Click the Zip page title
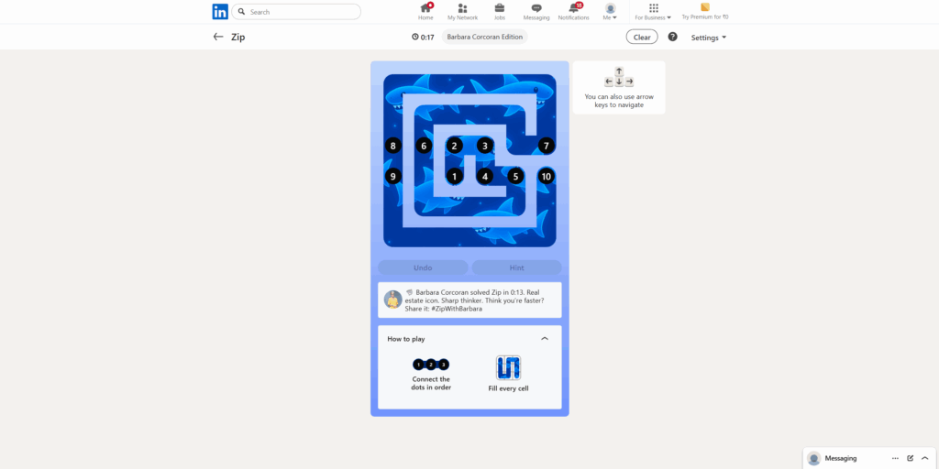The width and height of the screenshot is (939, 469). click(238, 37)
